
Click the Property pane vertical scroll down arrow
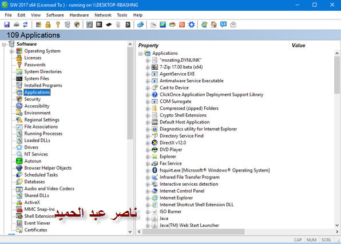(337, 225)
